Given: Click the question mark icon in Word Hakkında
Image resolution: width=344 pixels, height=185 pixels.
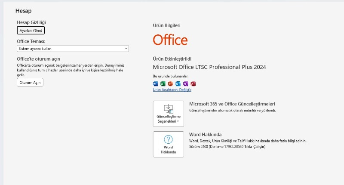Looking at the screenshot, I should click(168, 139).
